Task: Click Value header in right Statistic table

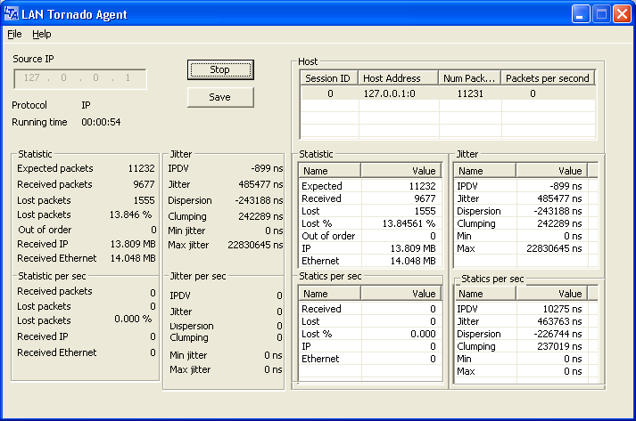Action: (401, 171)
